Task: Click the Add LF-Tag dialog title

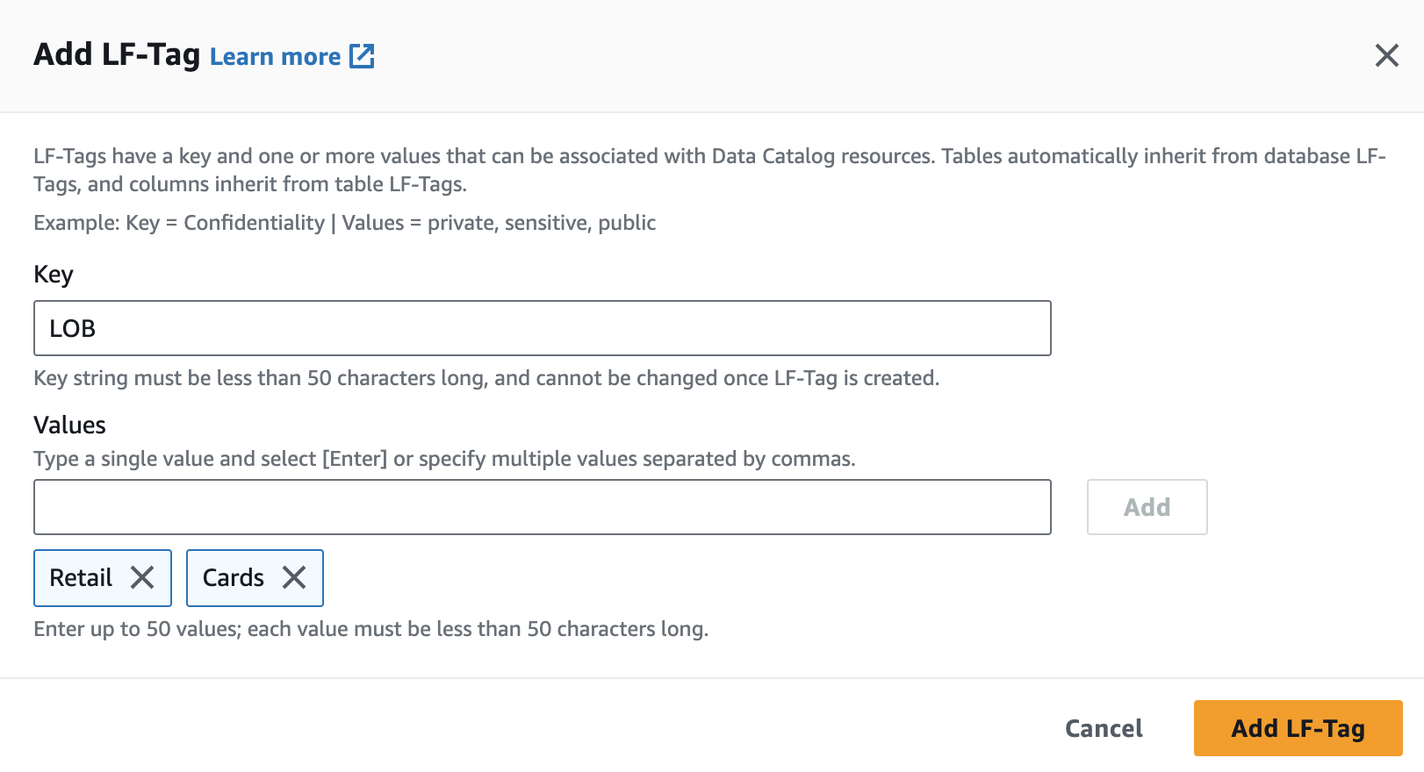Action: click(x=117, y=54)
